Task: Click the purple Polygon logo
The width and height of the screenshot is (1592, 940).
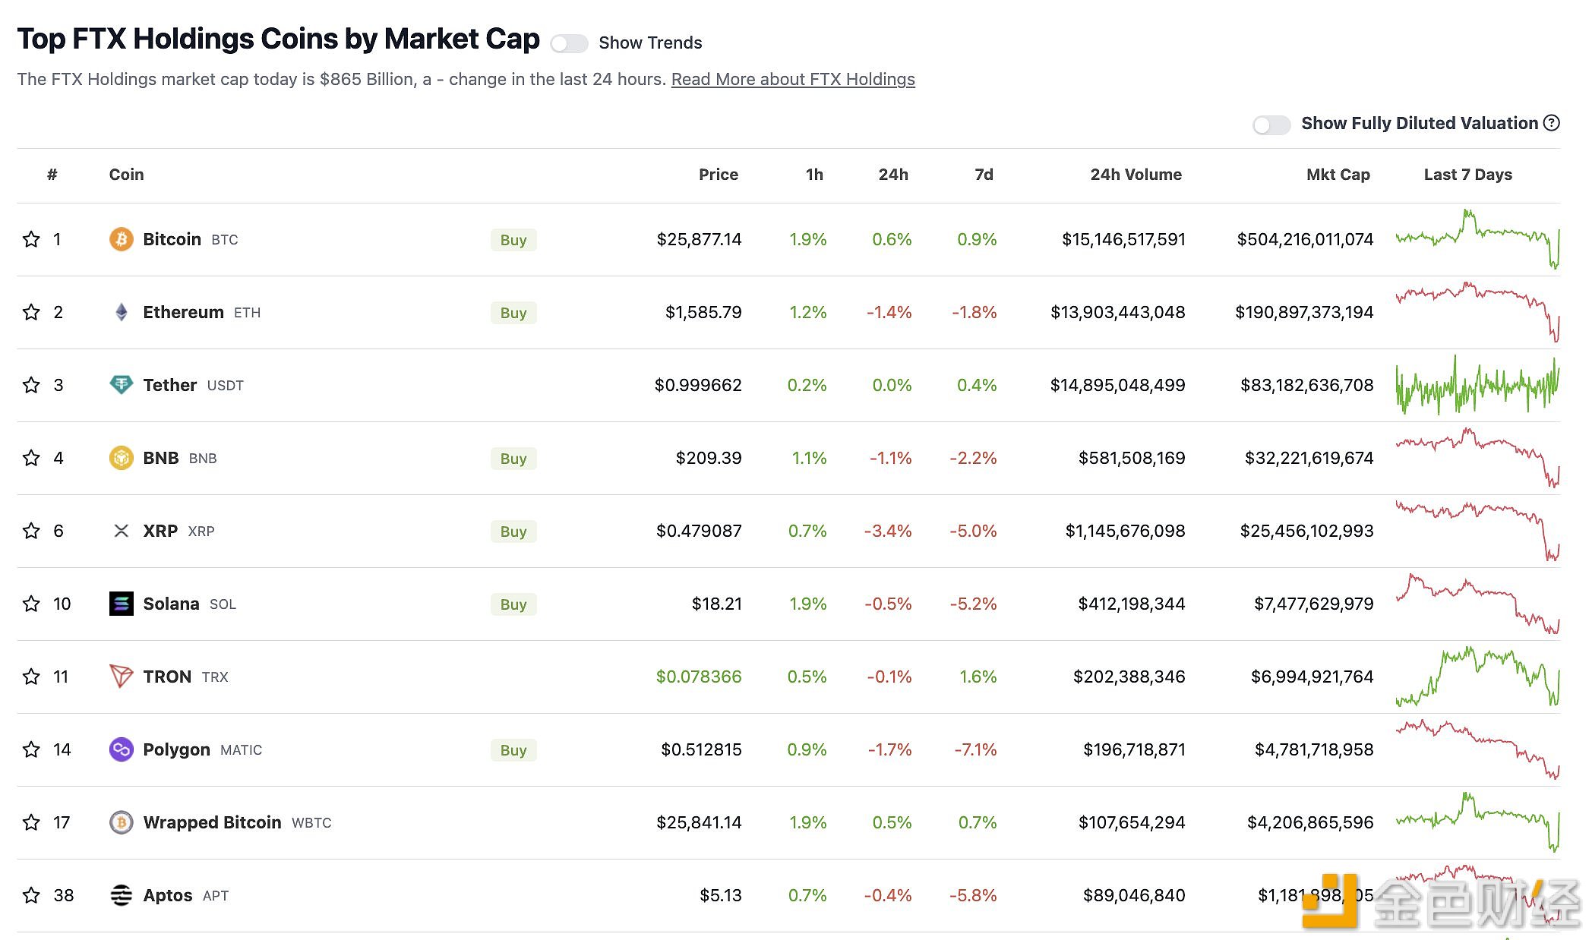Action: [121, 749]
